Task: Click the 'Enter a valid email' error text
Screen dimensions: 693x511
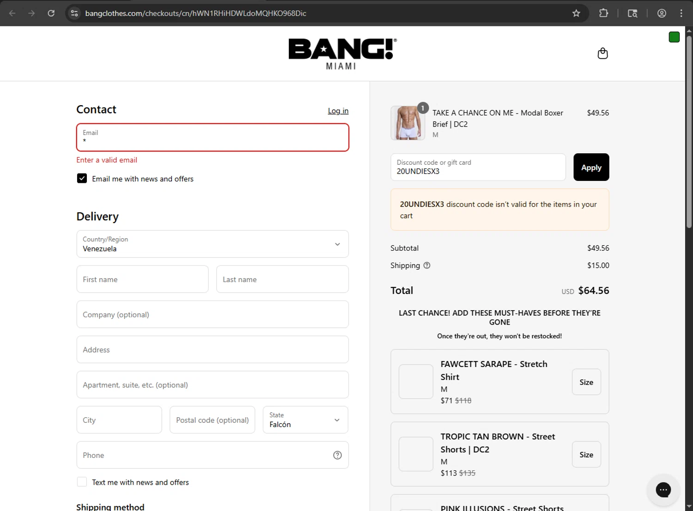Action: click(107, 160)
